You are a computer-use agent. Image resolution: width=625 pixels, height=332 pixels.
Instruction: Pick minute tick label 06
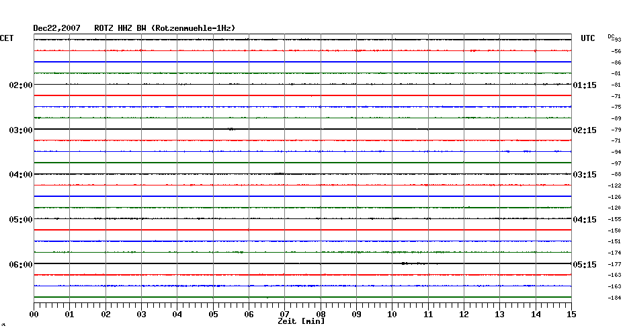249,315
